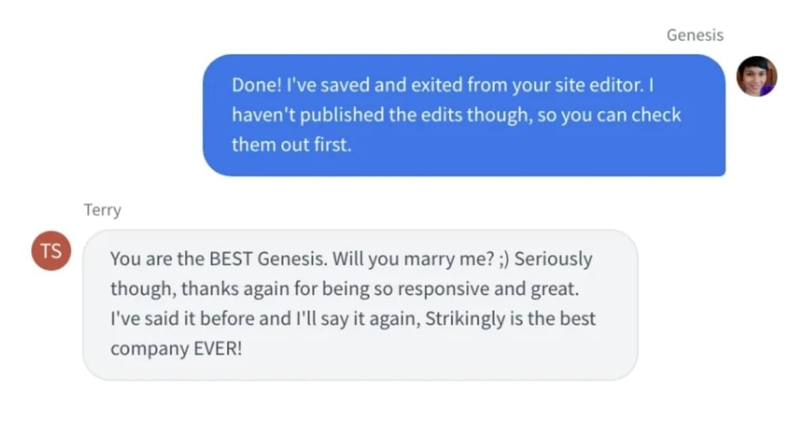Select the TS avatar circle for Terry
Image resolution: width=797 pixels, height=428 pixels.
coord(50,250)
